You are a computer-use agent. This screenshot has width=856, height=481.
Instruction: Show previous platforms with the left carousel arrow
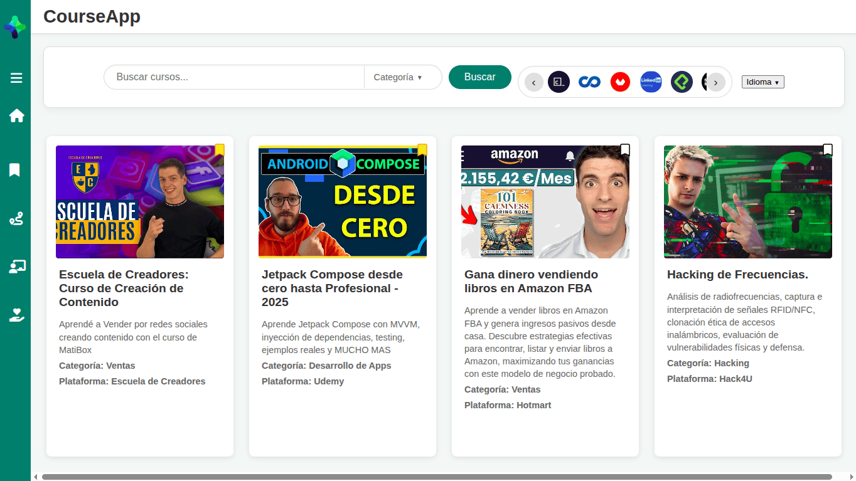click(x=534, y=82)
